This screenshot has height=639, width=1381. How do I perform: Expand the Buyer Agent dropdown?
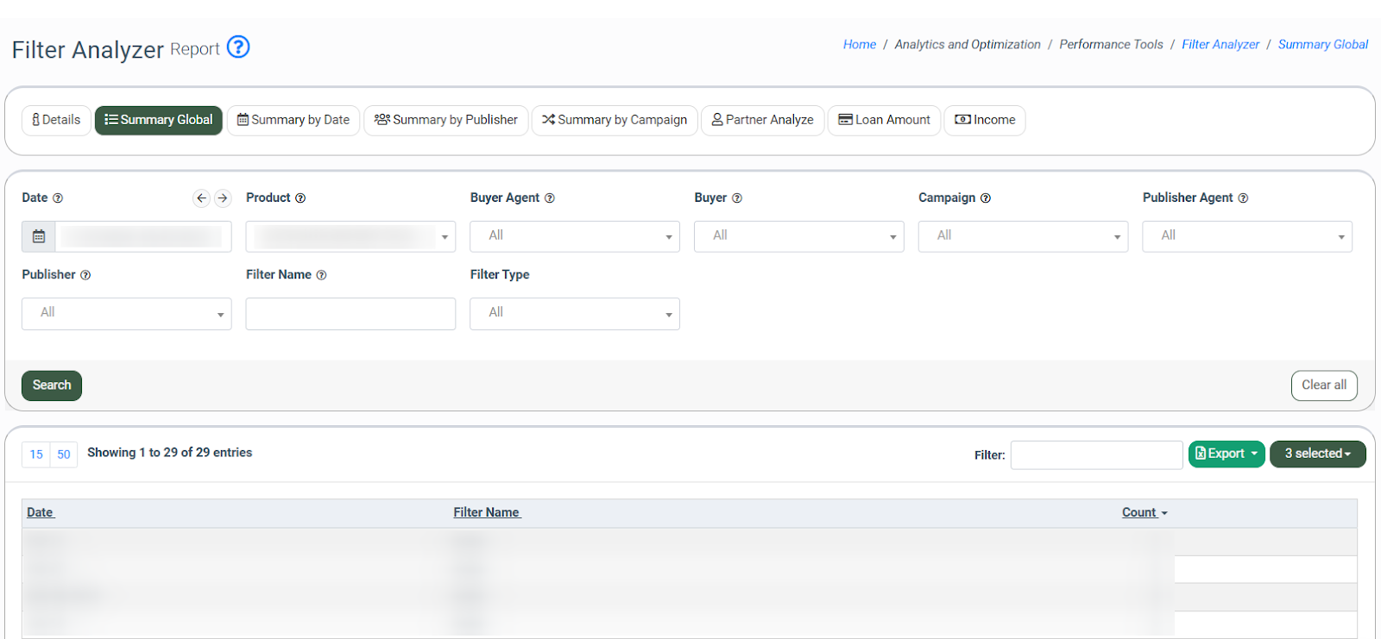coord(574,236)
